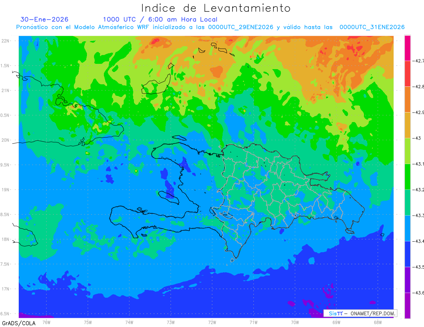Click the initialization time "0000UTC_29ENE2026"

pos(241,27)
